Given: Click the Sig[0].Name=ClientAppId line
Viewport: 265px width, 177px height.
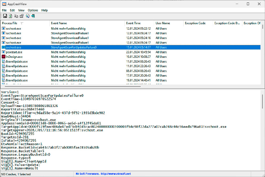Looking at the screenshot, I should [24, 161].
